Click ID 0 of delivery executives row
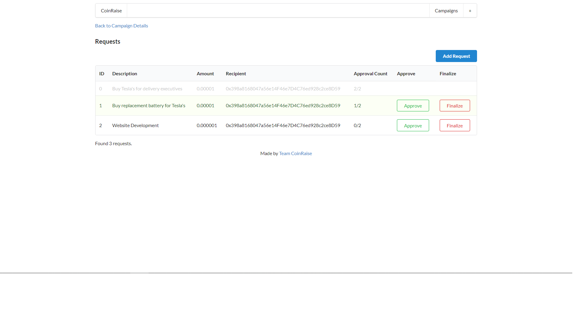This screenshot has height=309, width=581. click(101, 89)
